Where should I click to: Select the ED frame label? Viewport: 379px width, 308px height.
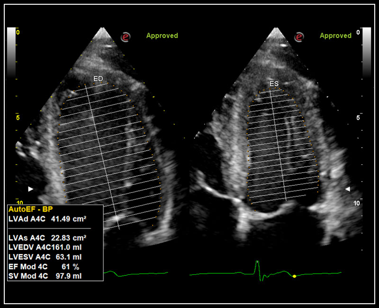pyautogui.click(x=98, y=78)
